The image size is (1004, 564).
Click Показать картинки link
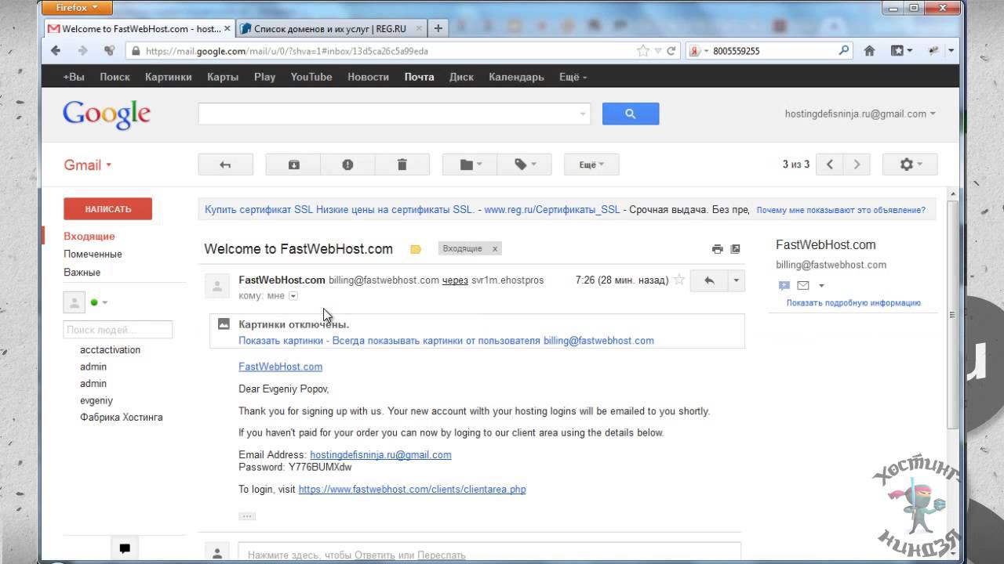[x=281, y=341]
